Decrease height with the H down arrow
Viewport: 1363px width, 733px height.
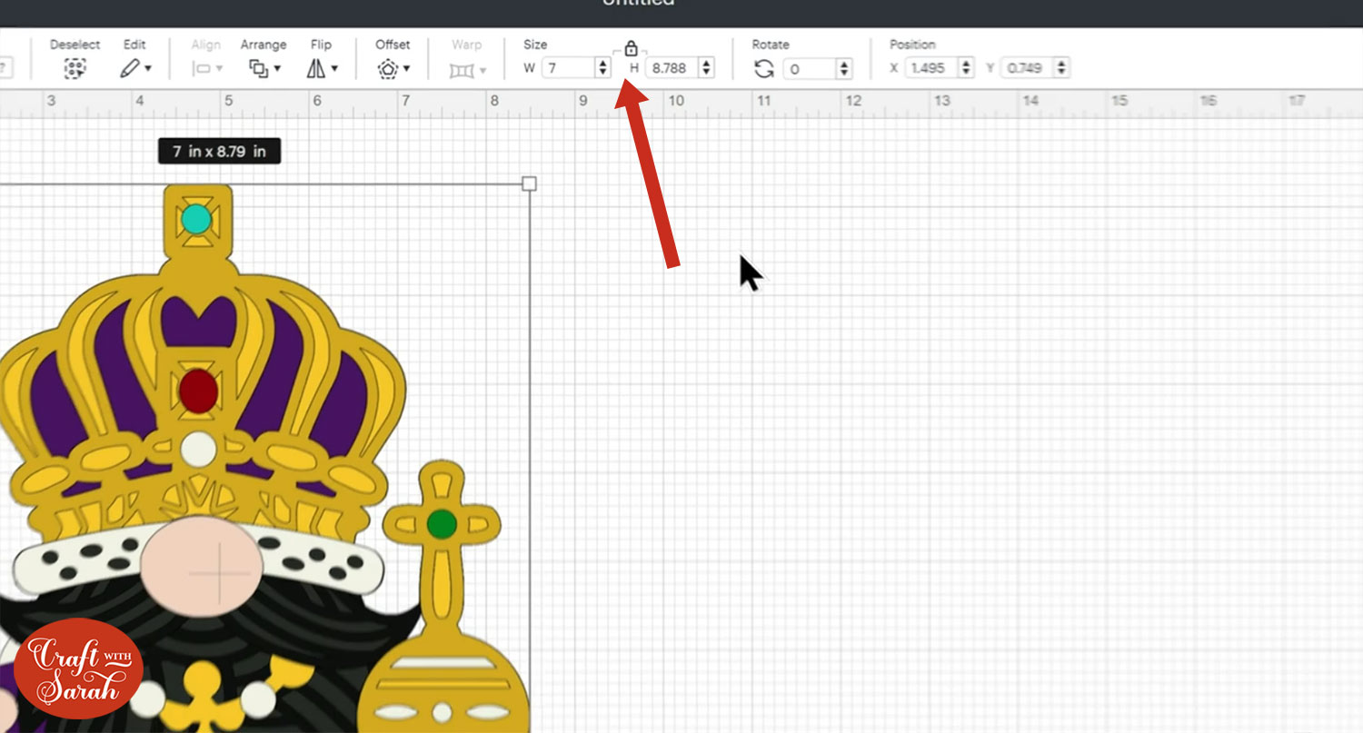click(x=707, y=73)
